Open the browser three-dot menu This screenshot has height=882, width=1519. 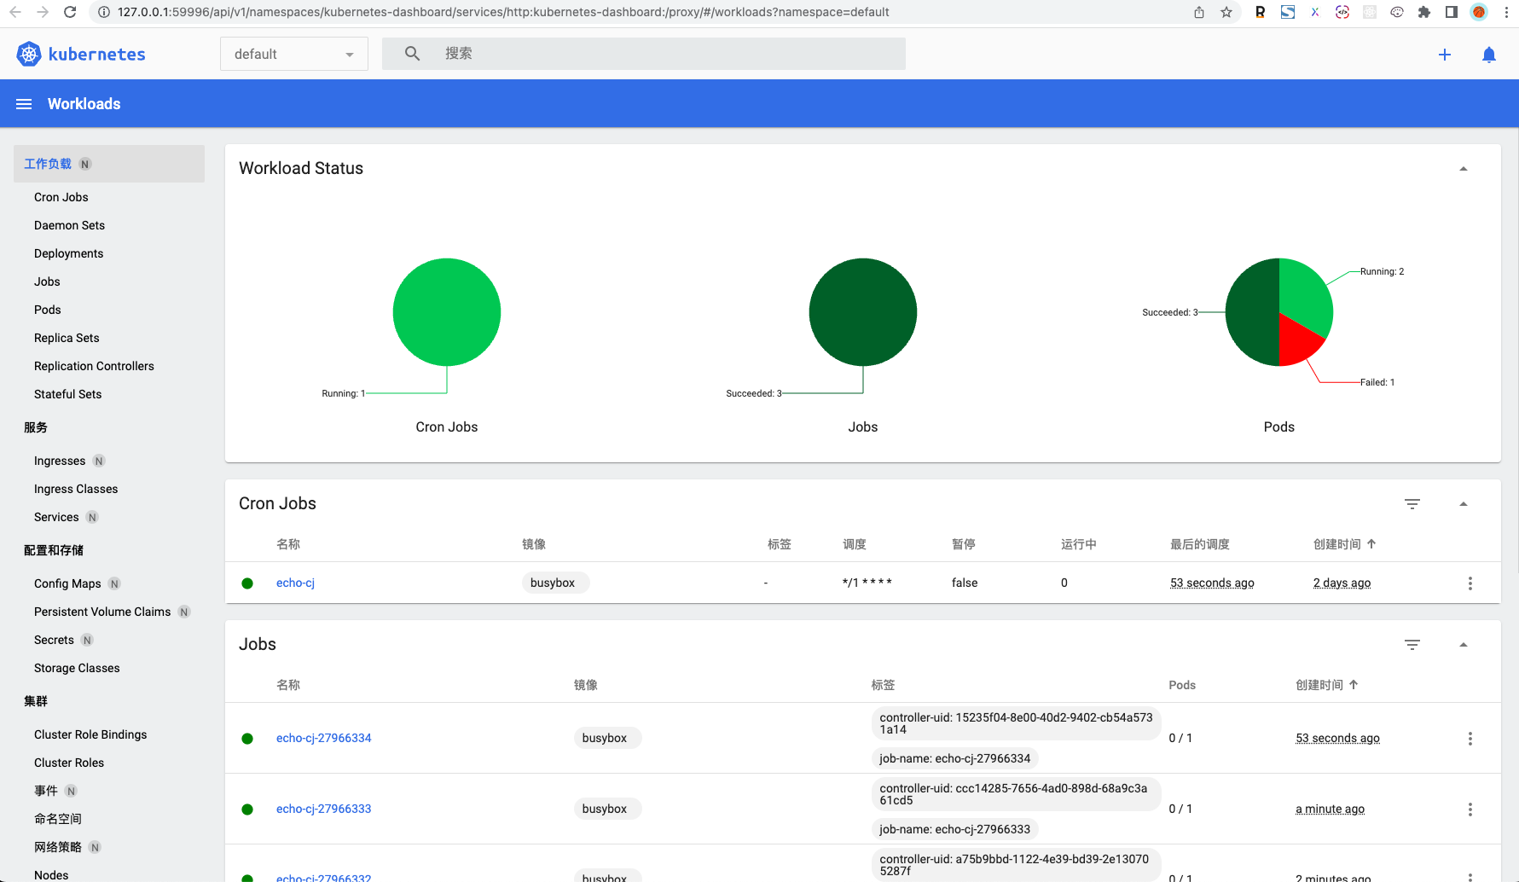coord(1506,12)
